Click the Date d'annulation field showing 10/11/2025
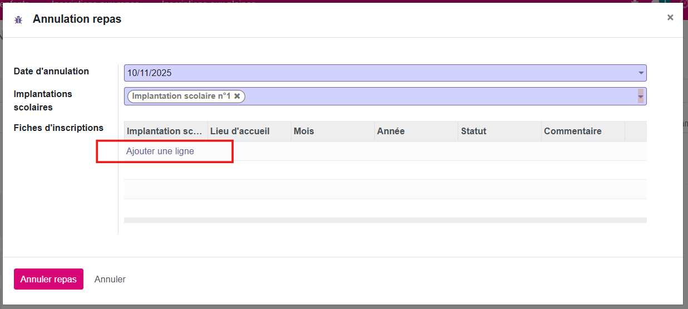This screenshot has width=688, height=309. 378,73
